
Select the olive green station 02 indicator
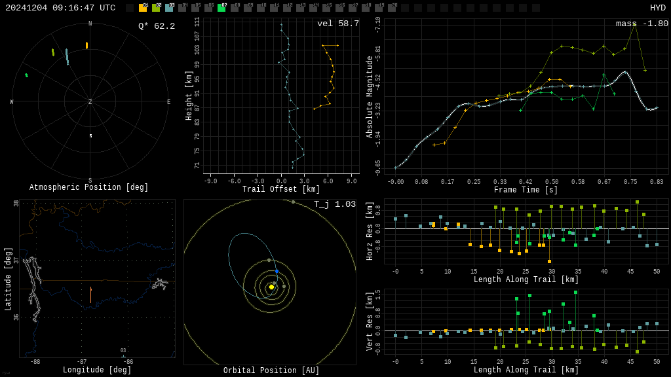coord(156,8)
